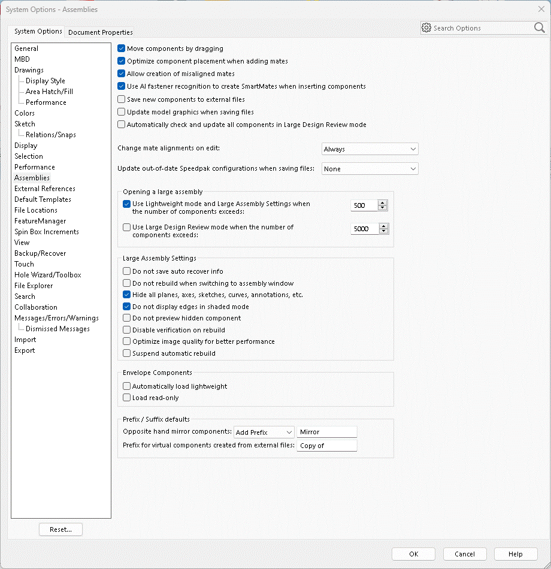This screenshot has height=569, width=551.
Task: Select Relations/Snaps under Sketch
Action: tap(51, 135)
